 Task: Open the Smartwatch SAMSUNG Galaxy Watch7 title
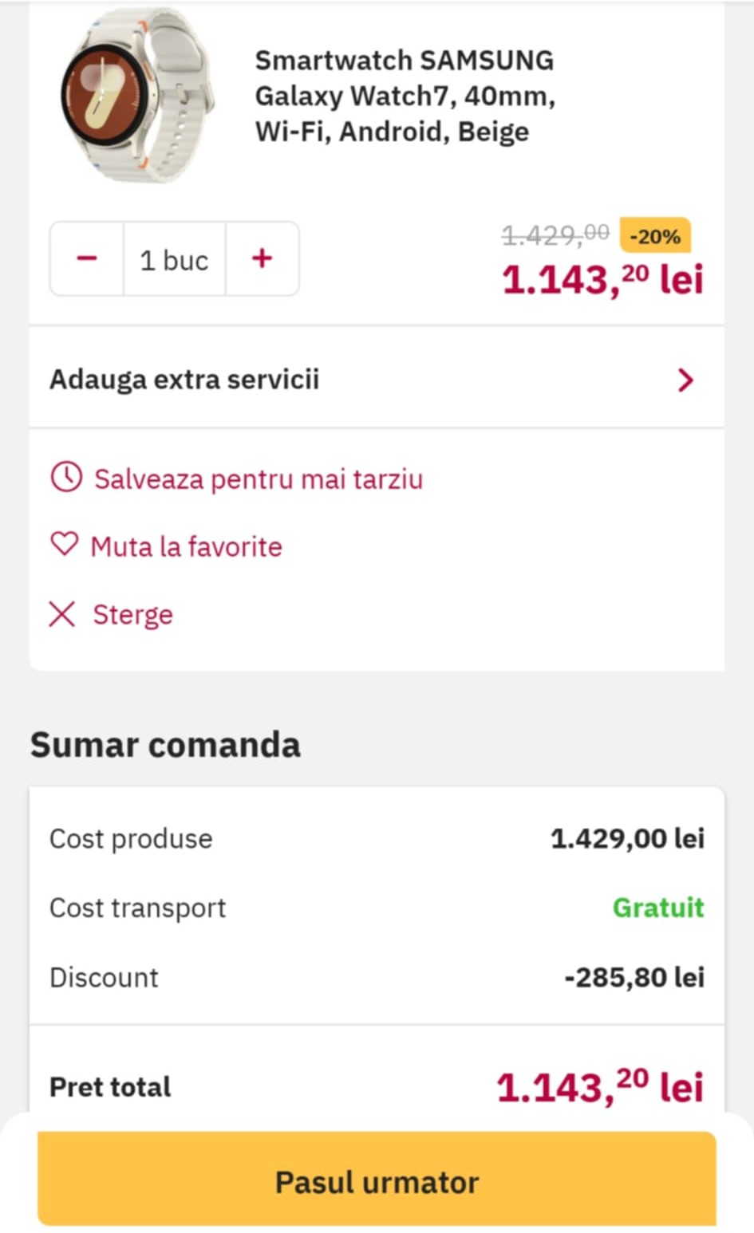(x=405, y=96)
